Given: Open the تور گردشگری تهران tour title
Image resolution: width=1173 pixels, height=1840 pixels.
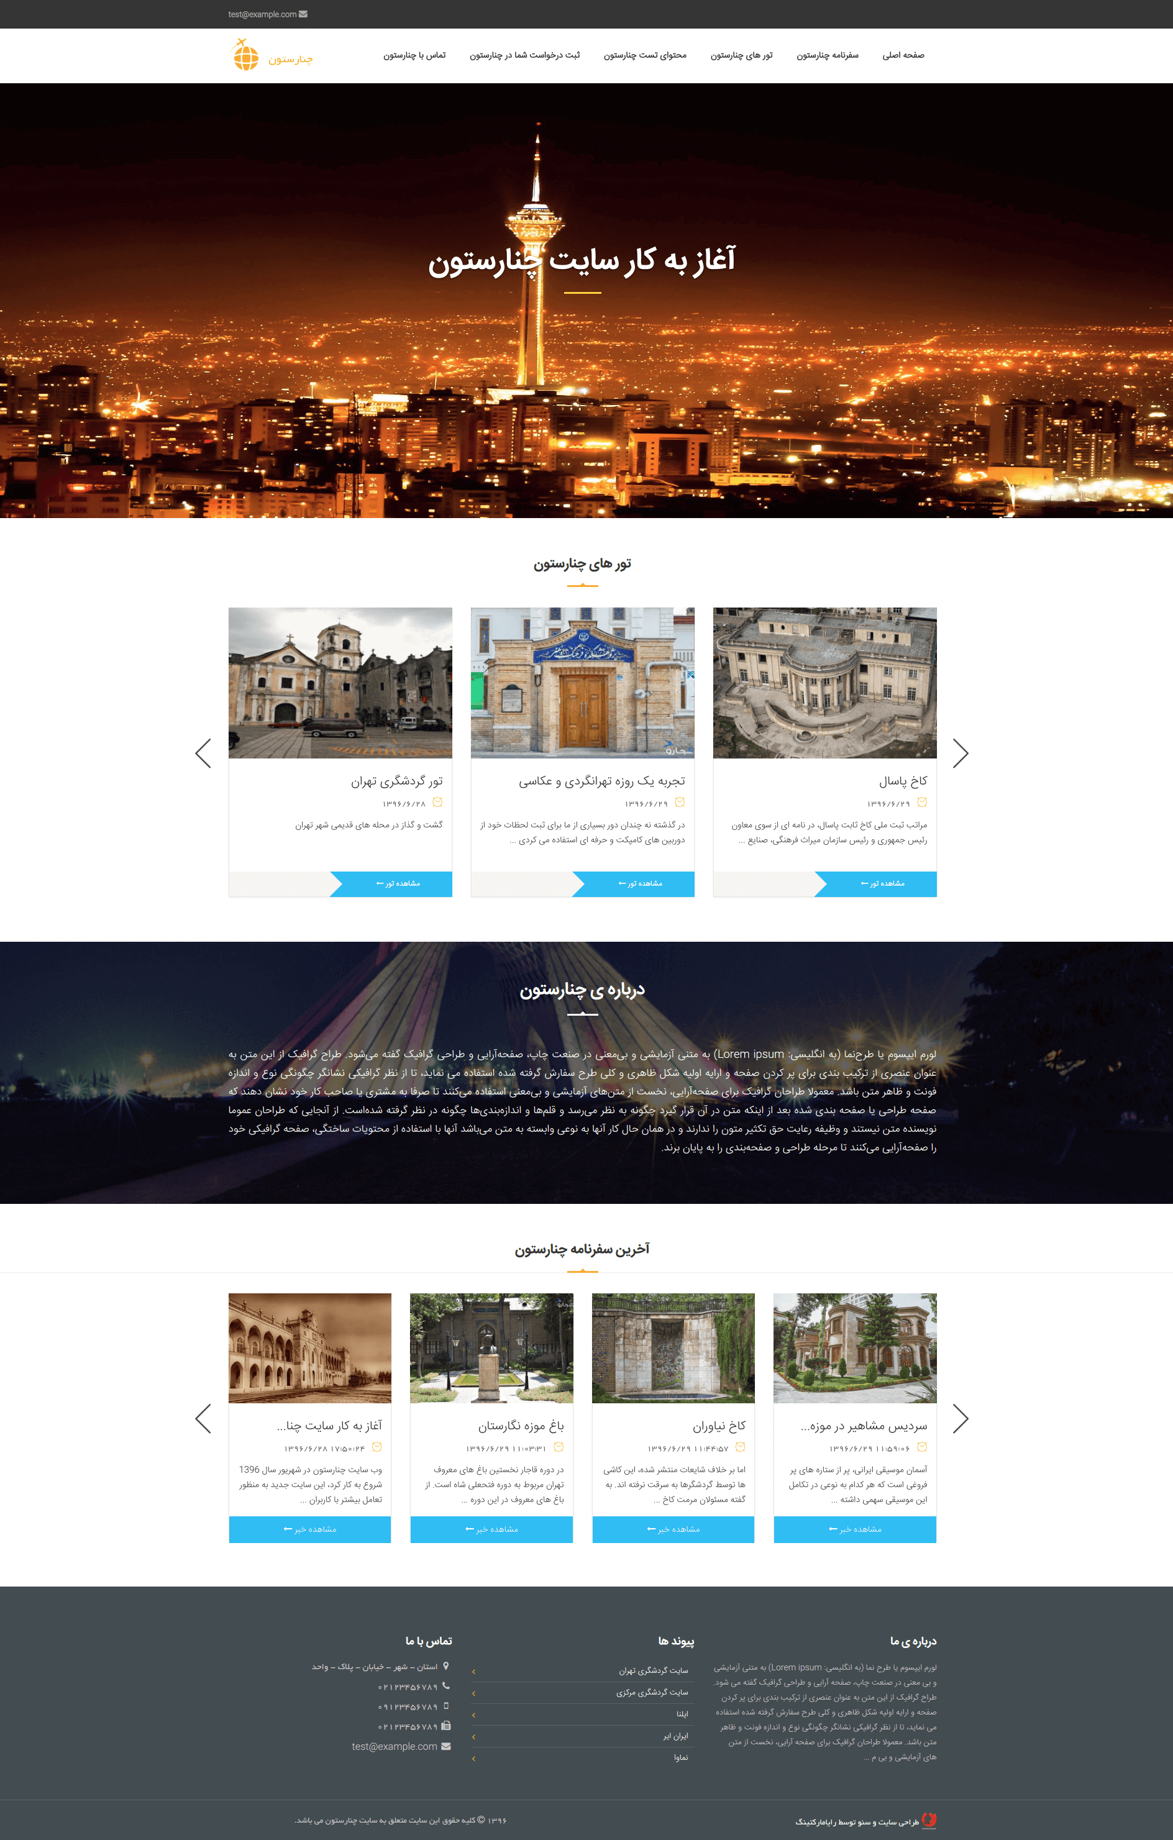Looking at the screenshot, I should pos(396,780).
